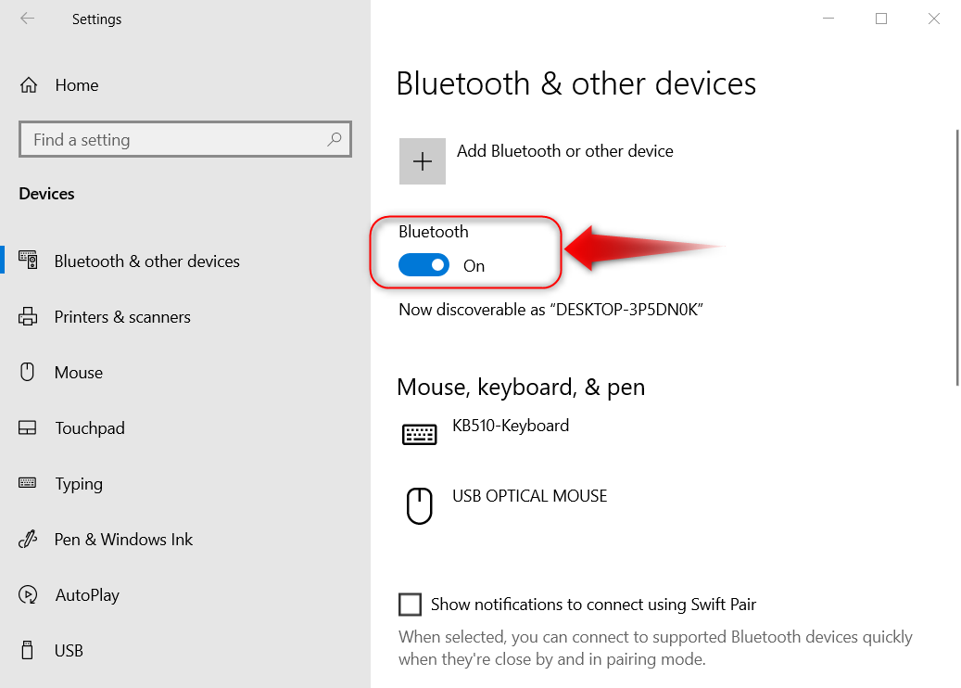Image resolution: width=961 pixels, height=688 pixels.
Task: Turn off the Bluetooth toggle
Action: pyautogui.click(x=424, y=266)
